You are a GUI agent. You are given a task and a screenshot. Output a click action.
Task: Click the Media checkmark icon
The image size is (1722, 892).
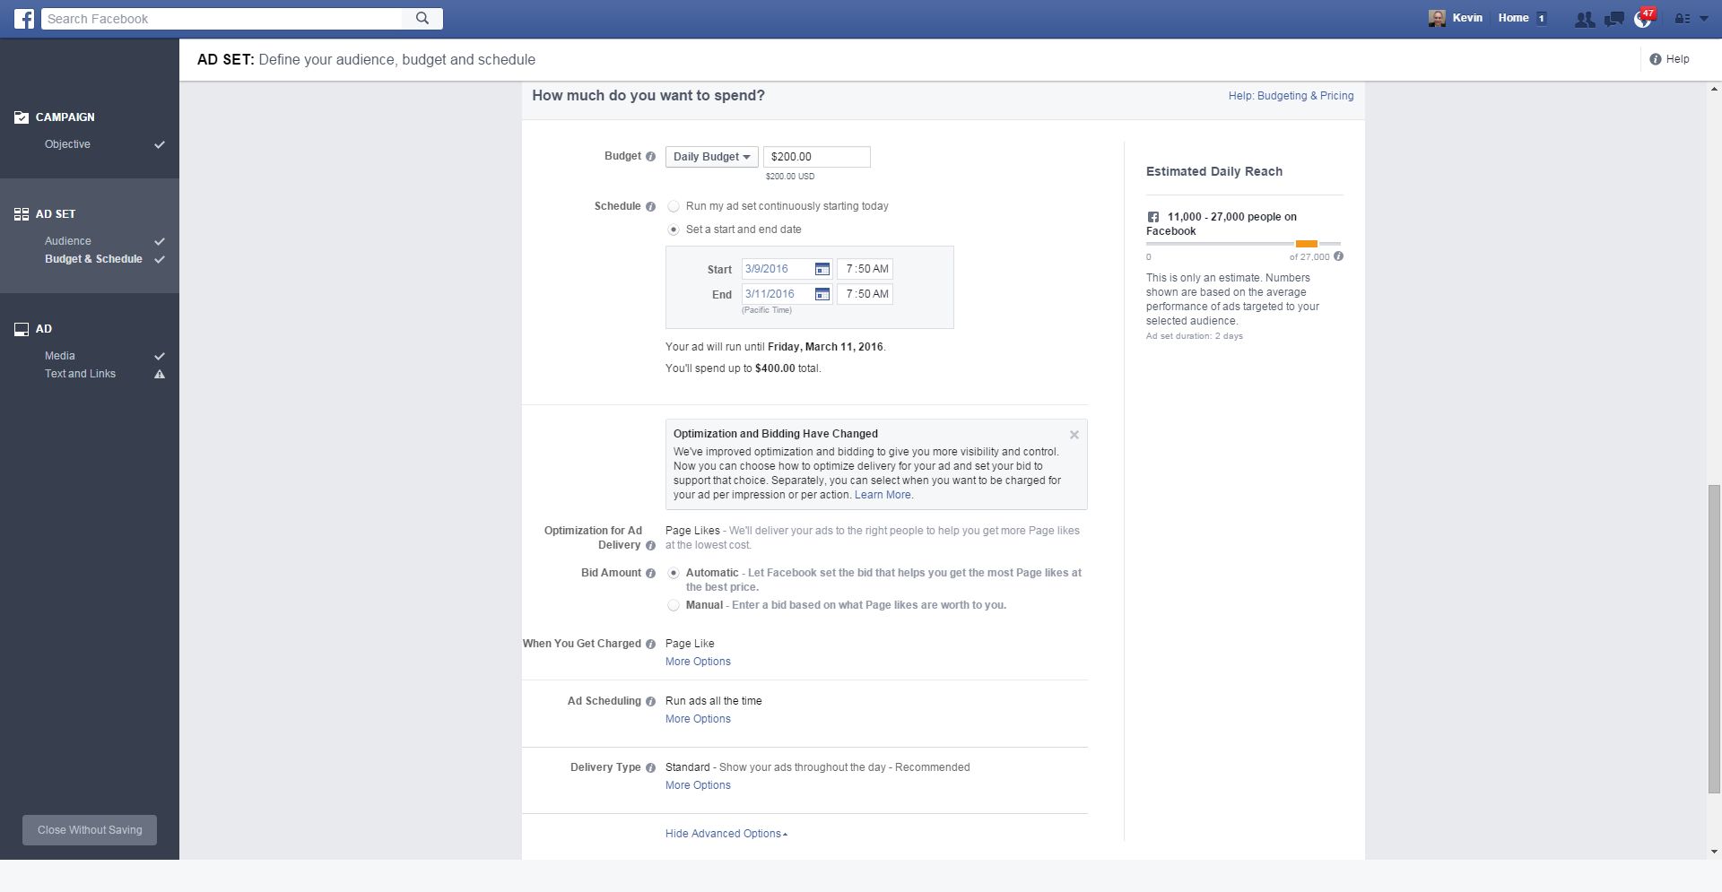coord(160,356)
